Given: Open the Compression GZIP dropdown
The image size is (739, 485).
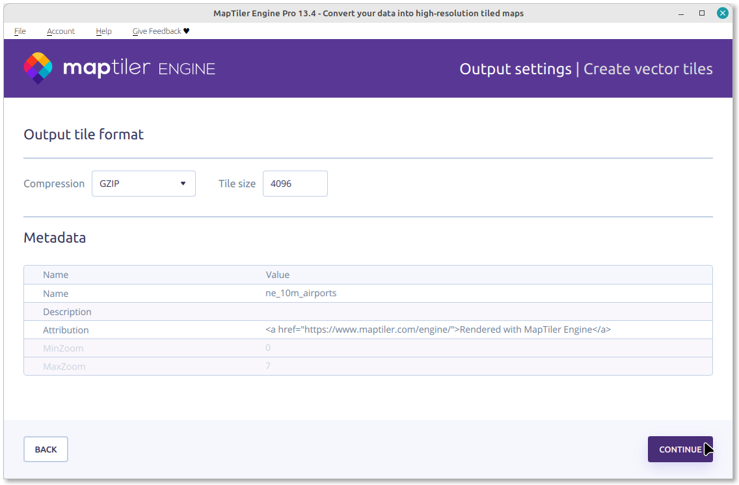Looking at the screenshot, I should [143, 184].
